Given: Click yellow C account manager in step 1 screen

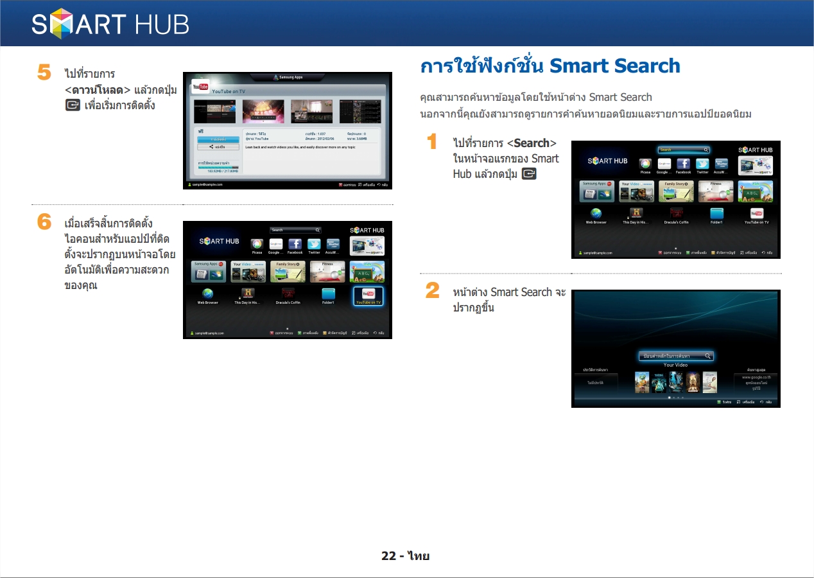Looking at the screenshot, I should pos(725,253).
